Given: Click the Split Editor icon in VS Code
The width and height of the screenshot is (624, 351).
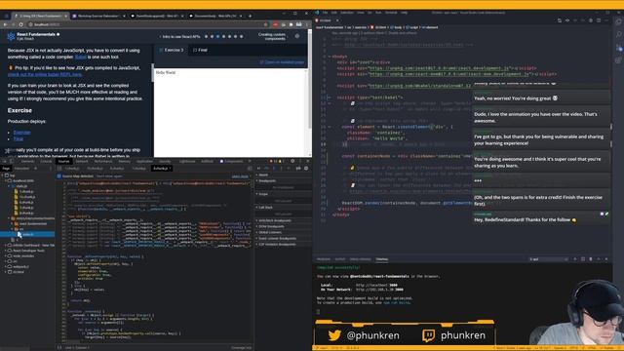Looking at the screenshot, I should 598,20.
